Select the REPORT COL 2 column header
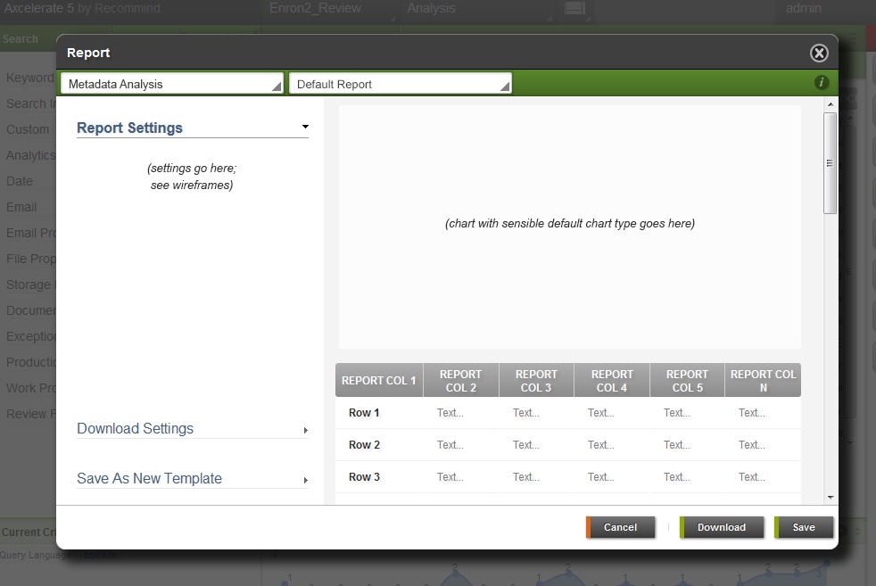Screen dimensions: 876x586 pyautogui.click(x=461, y=381)
